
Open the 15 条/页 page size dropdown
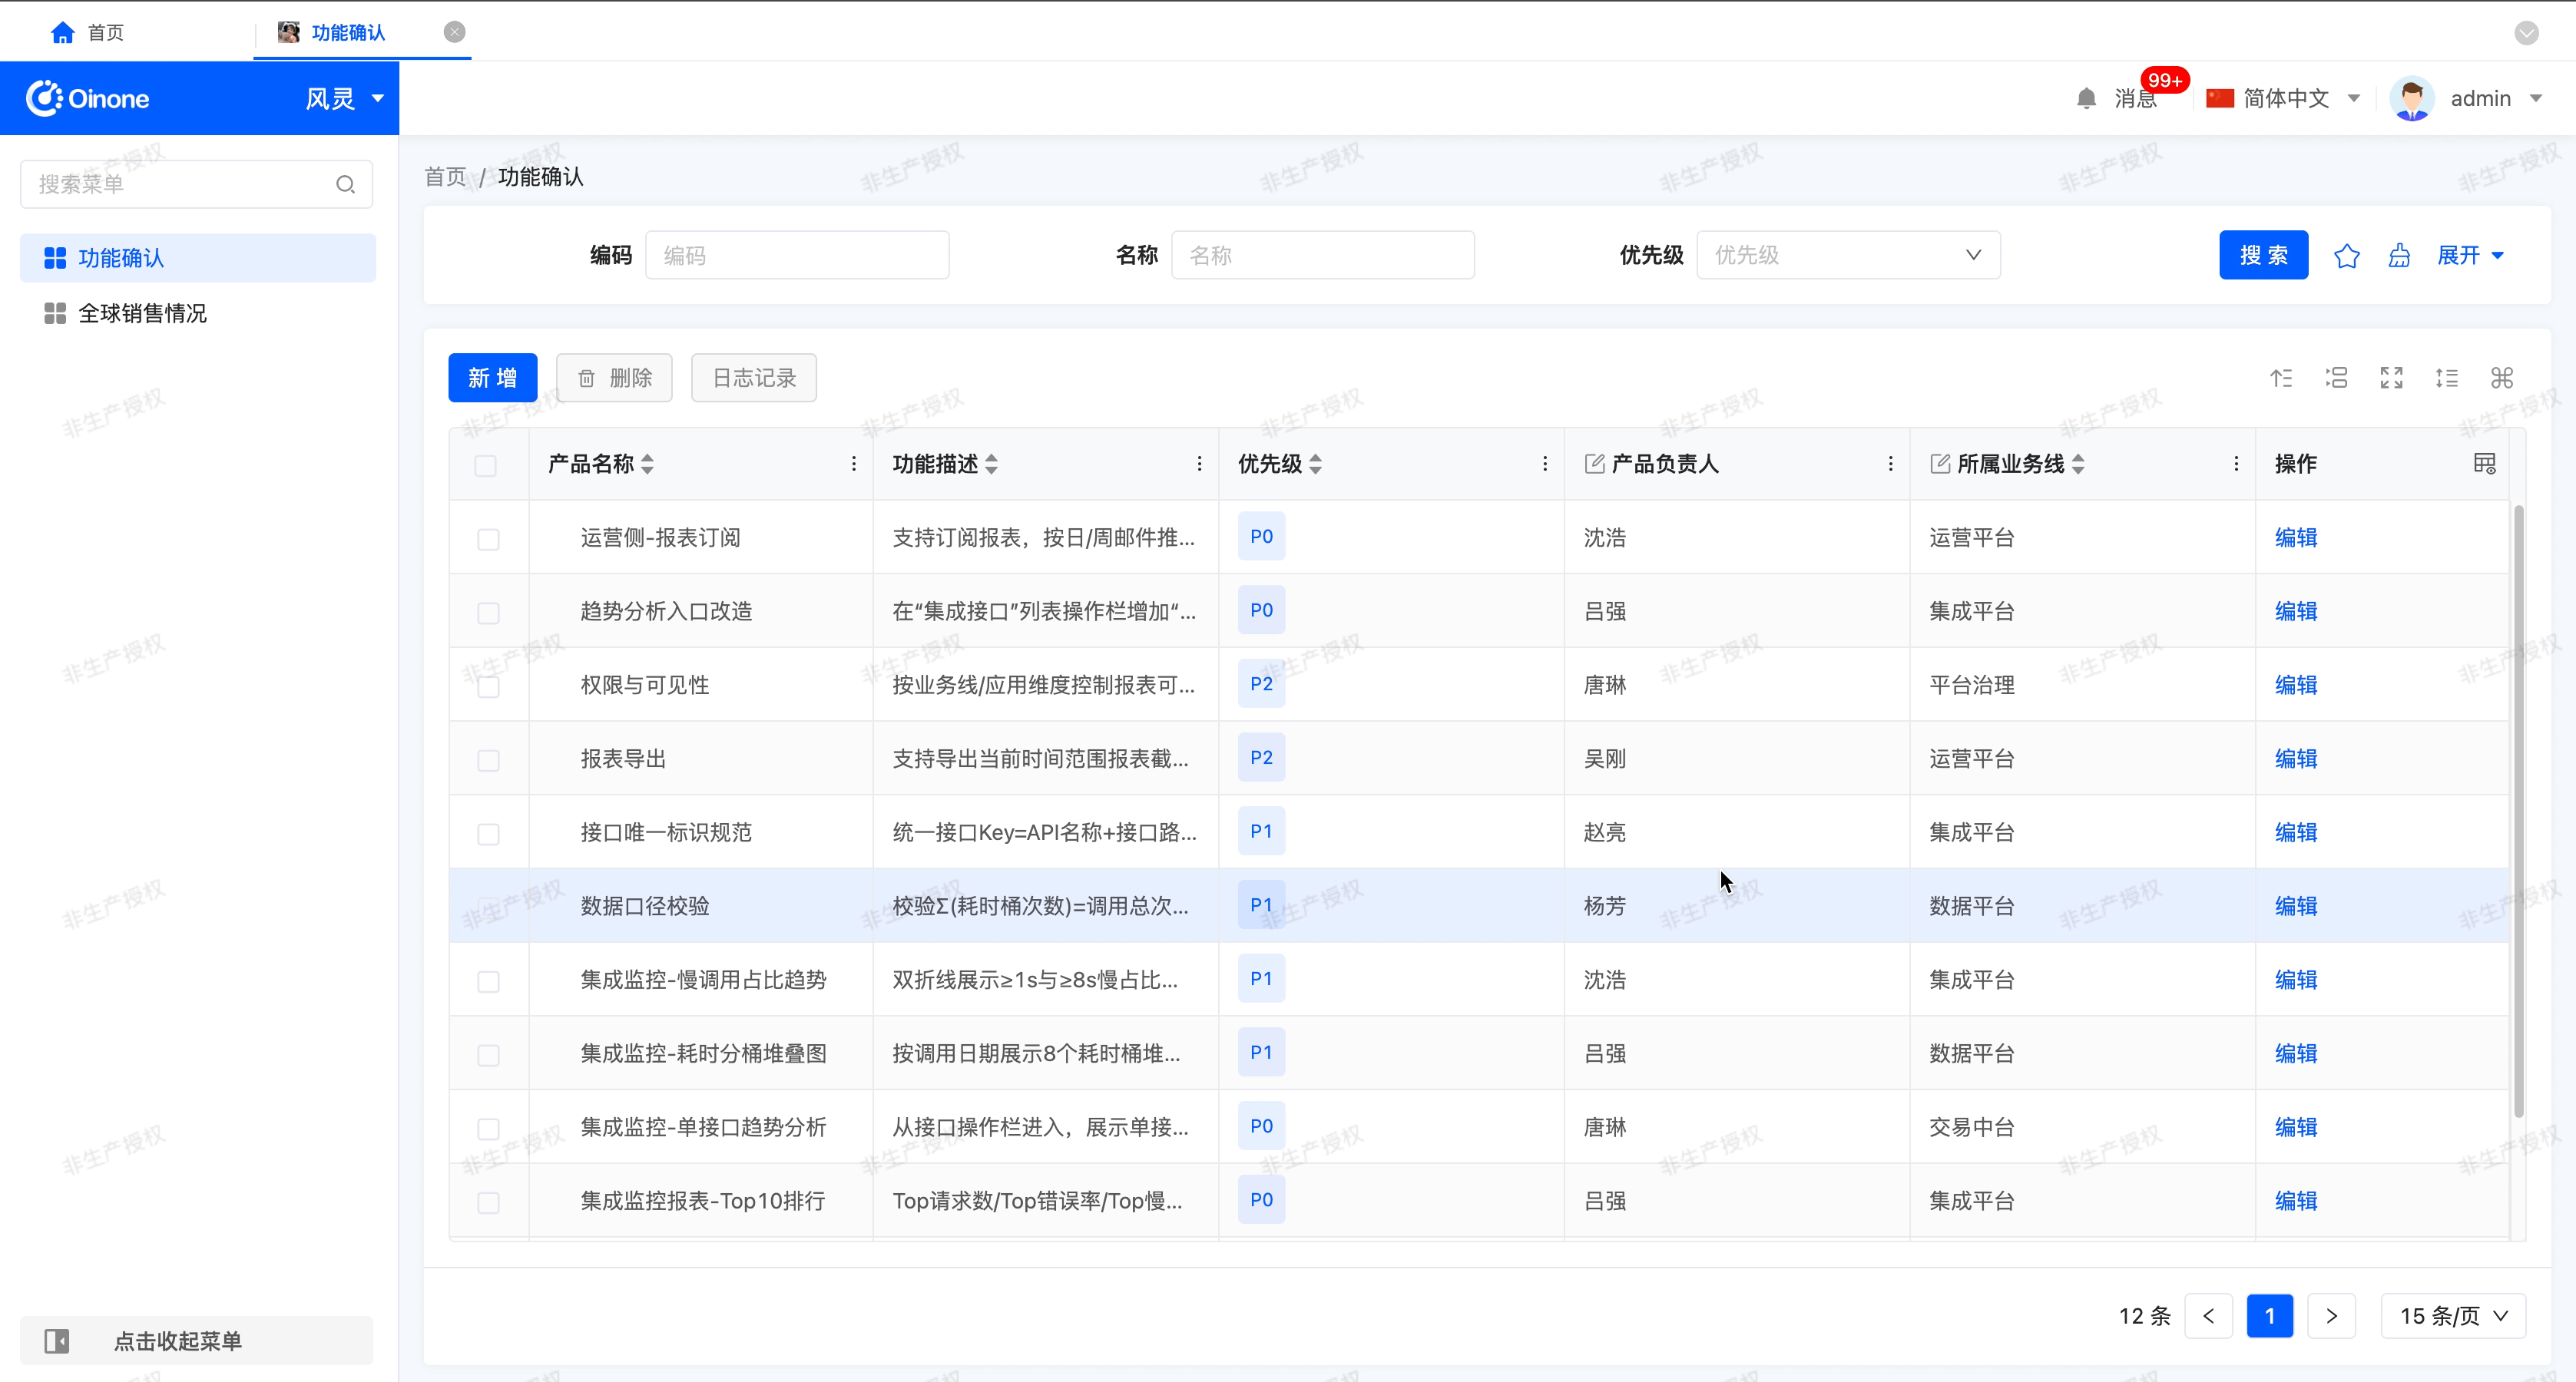[x=2453, y=1316]
